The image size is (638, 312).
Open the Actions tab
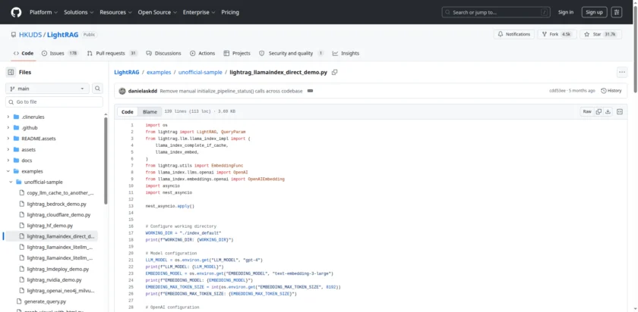tap(202, 53)
